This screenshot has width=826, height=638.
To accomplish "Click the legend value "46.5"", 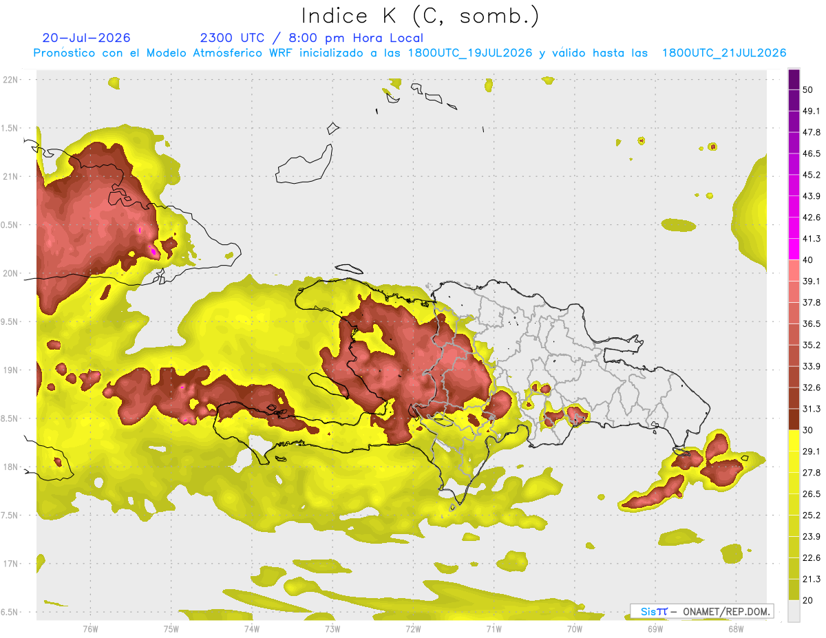I will click(811, 153).
